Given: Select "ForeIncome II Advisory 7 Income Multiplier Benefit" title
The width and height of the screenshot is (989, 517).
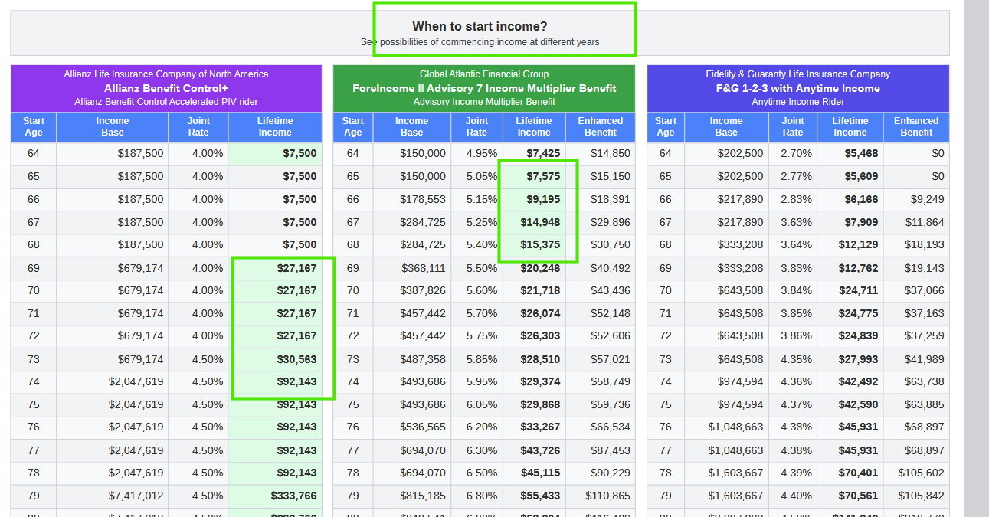Looking at the screenshot, I should pos(484,88).
